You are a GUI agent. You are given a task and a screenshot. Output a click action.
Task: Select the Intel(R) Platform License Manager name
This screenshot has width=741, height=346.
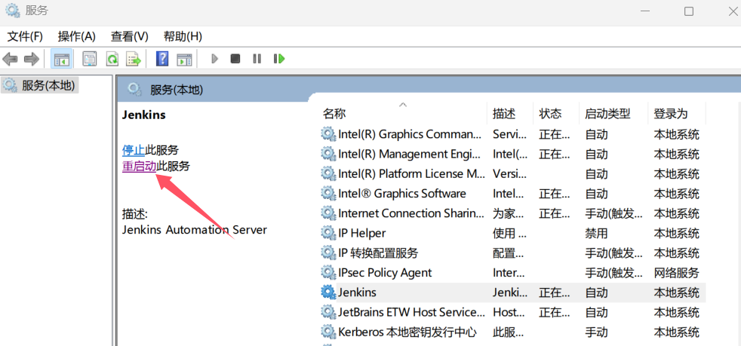point(411,173)
